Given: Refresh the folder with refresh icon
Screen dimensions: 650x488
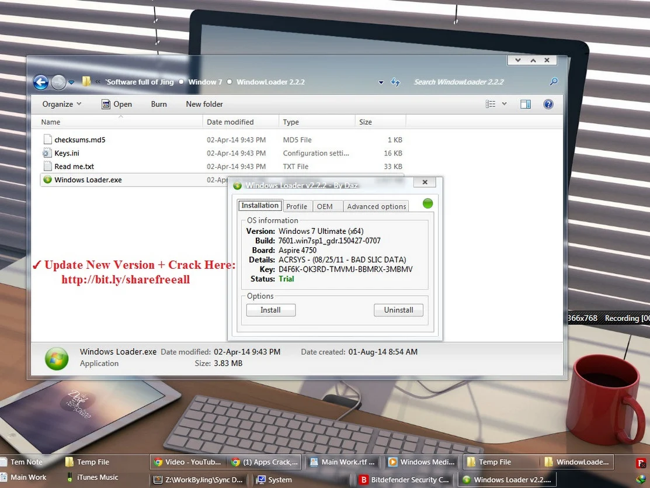Looking at the screenshot, I should pos(395,82).
